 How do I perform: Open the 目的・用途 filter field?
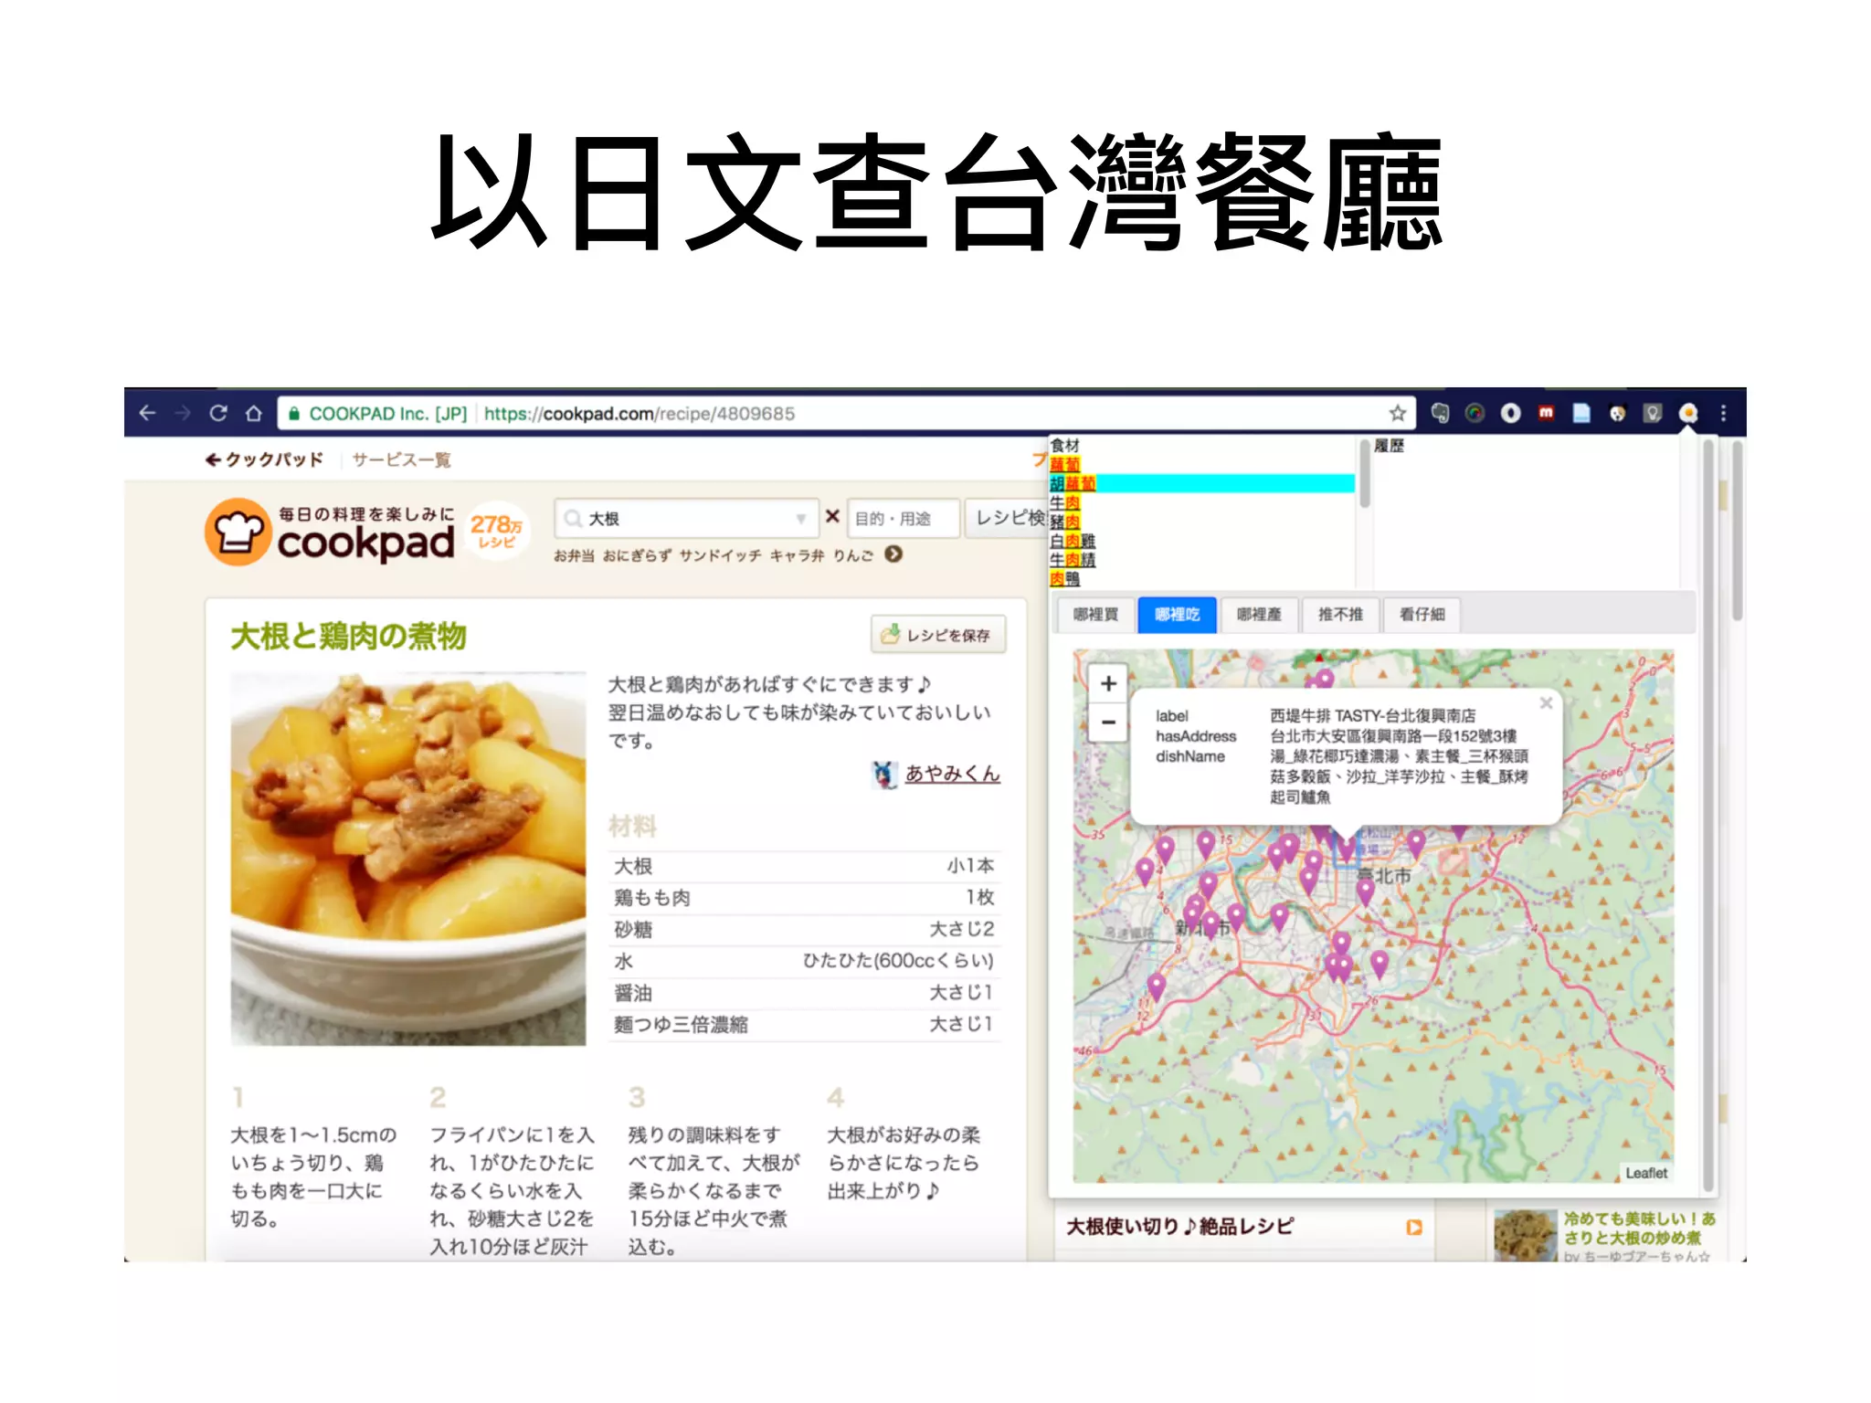coord(902,519)
